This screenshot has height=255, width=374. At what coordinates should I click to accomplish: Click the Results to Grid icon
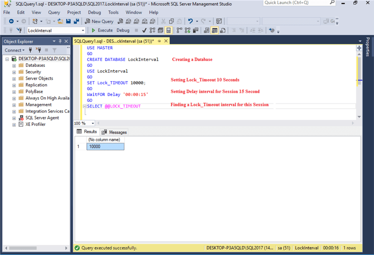click(x=215, y=30)
